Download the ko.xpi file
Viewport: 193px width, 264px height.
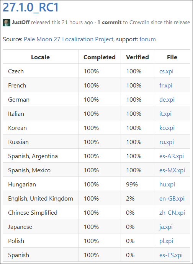click(167, 128)
